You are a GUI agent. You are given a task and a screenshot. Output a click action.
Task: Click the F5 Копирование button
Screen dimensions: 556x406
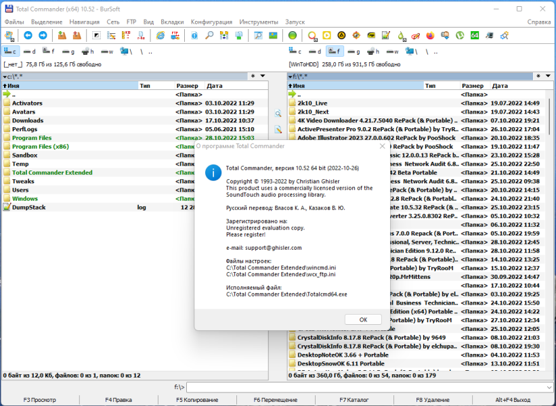[x=197, y=400]
